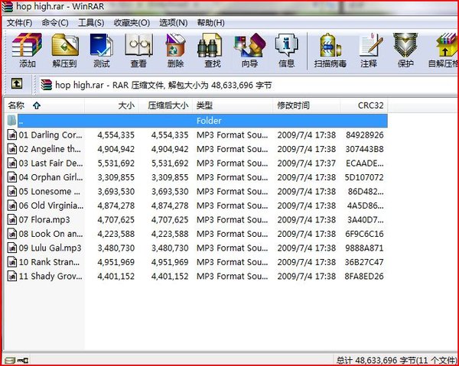Open the 选项(N) menu
The image size is (459, 366).
(174, 22)
